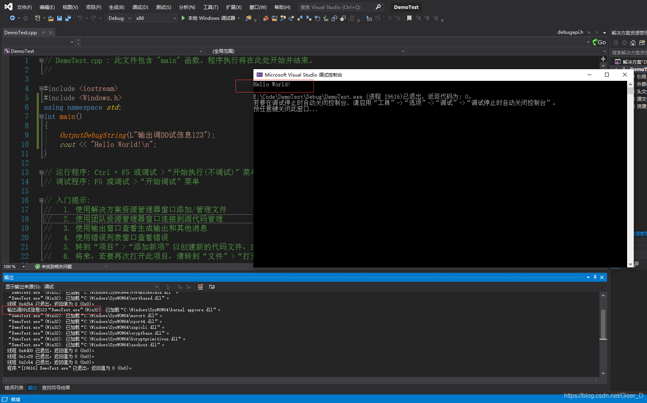Viewport: 647px width, 403px height.
Task: Open the output panel window options arrow
Action: [x=588, y=277]
